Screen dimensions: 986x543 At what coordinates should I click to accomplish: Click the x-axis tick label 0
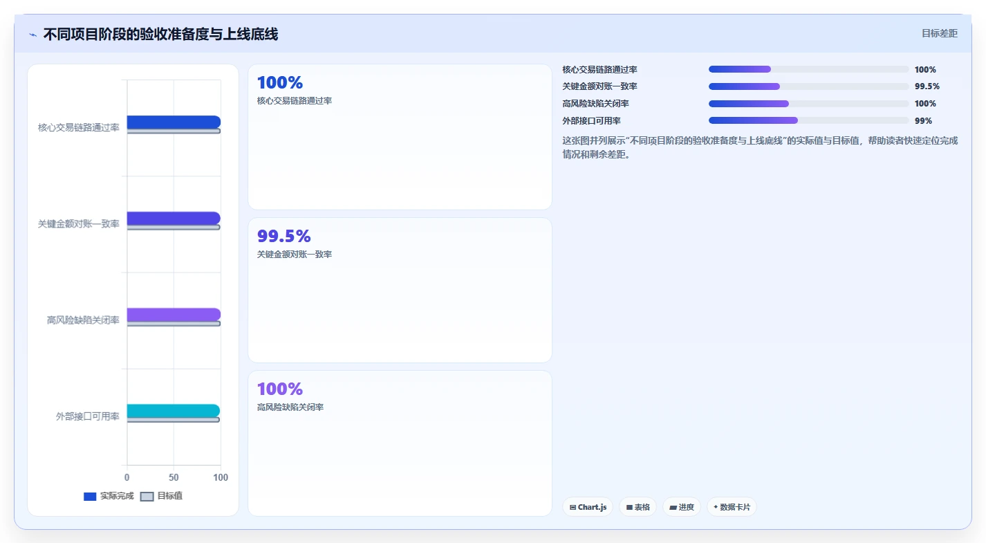tap(127, 477)
